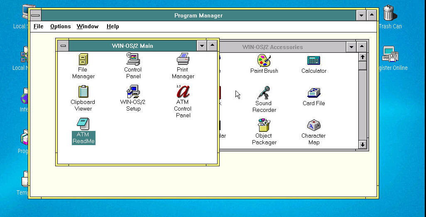This screenshot has height=217, width=426.
Task: Launch the Character Map icon
Action: (x=313, y=126)
